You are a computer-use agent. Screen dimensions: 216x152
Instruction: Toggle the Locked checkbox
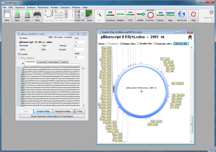click(19, 54)
